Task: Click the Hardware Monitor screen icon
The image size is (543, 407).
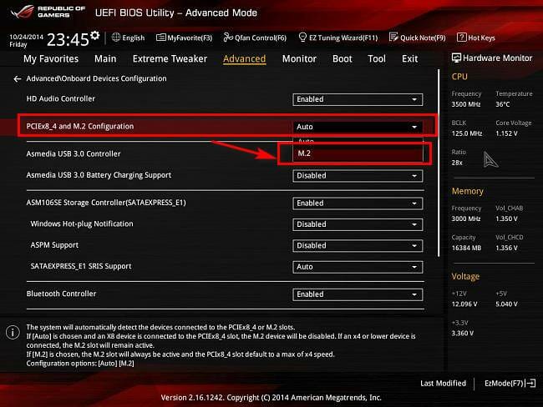Action: click(x=456, y=58)
